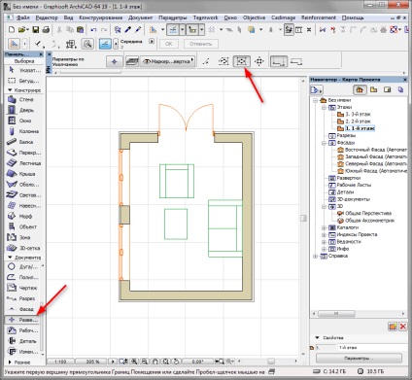Click the Save (floppy disk) toolbar icon
The image size is (412, 380).
coord(35,30)
